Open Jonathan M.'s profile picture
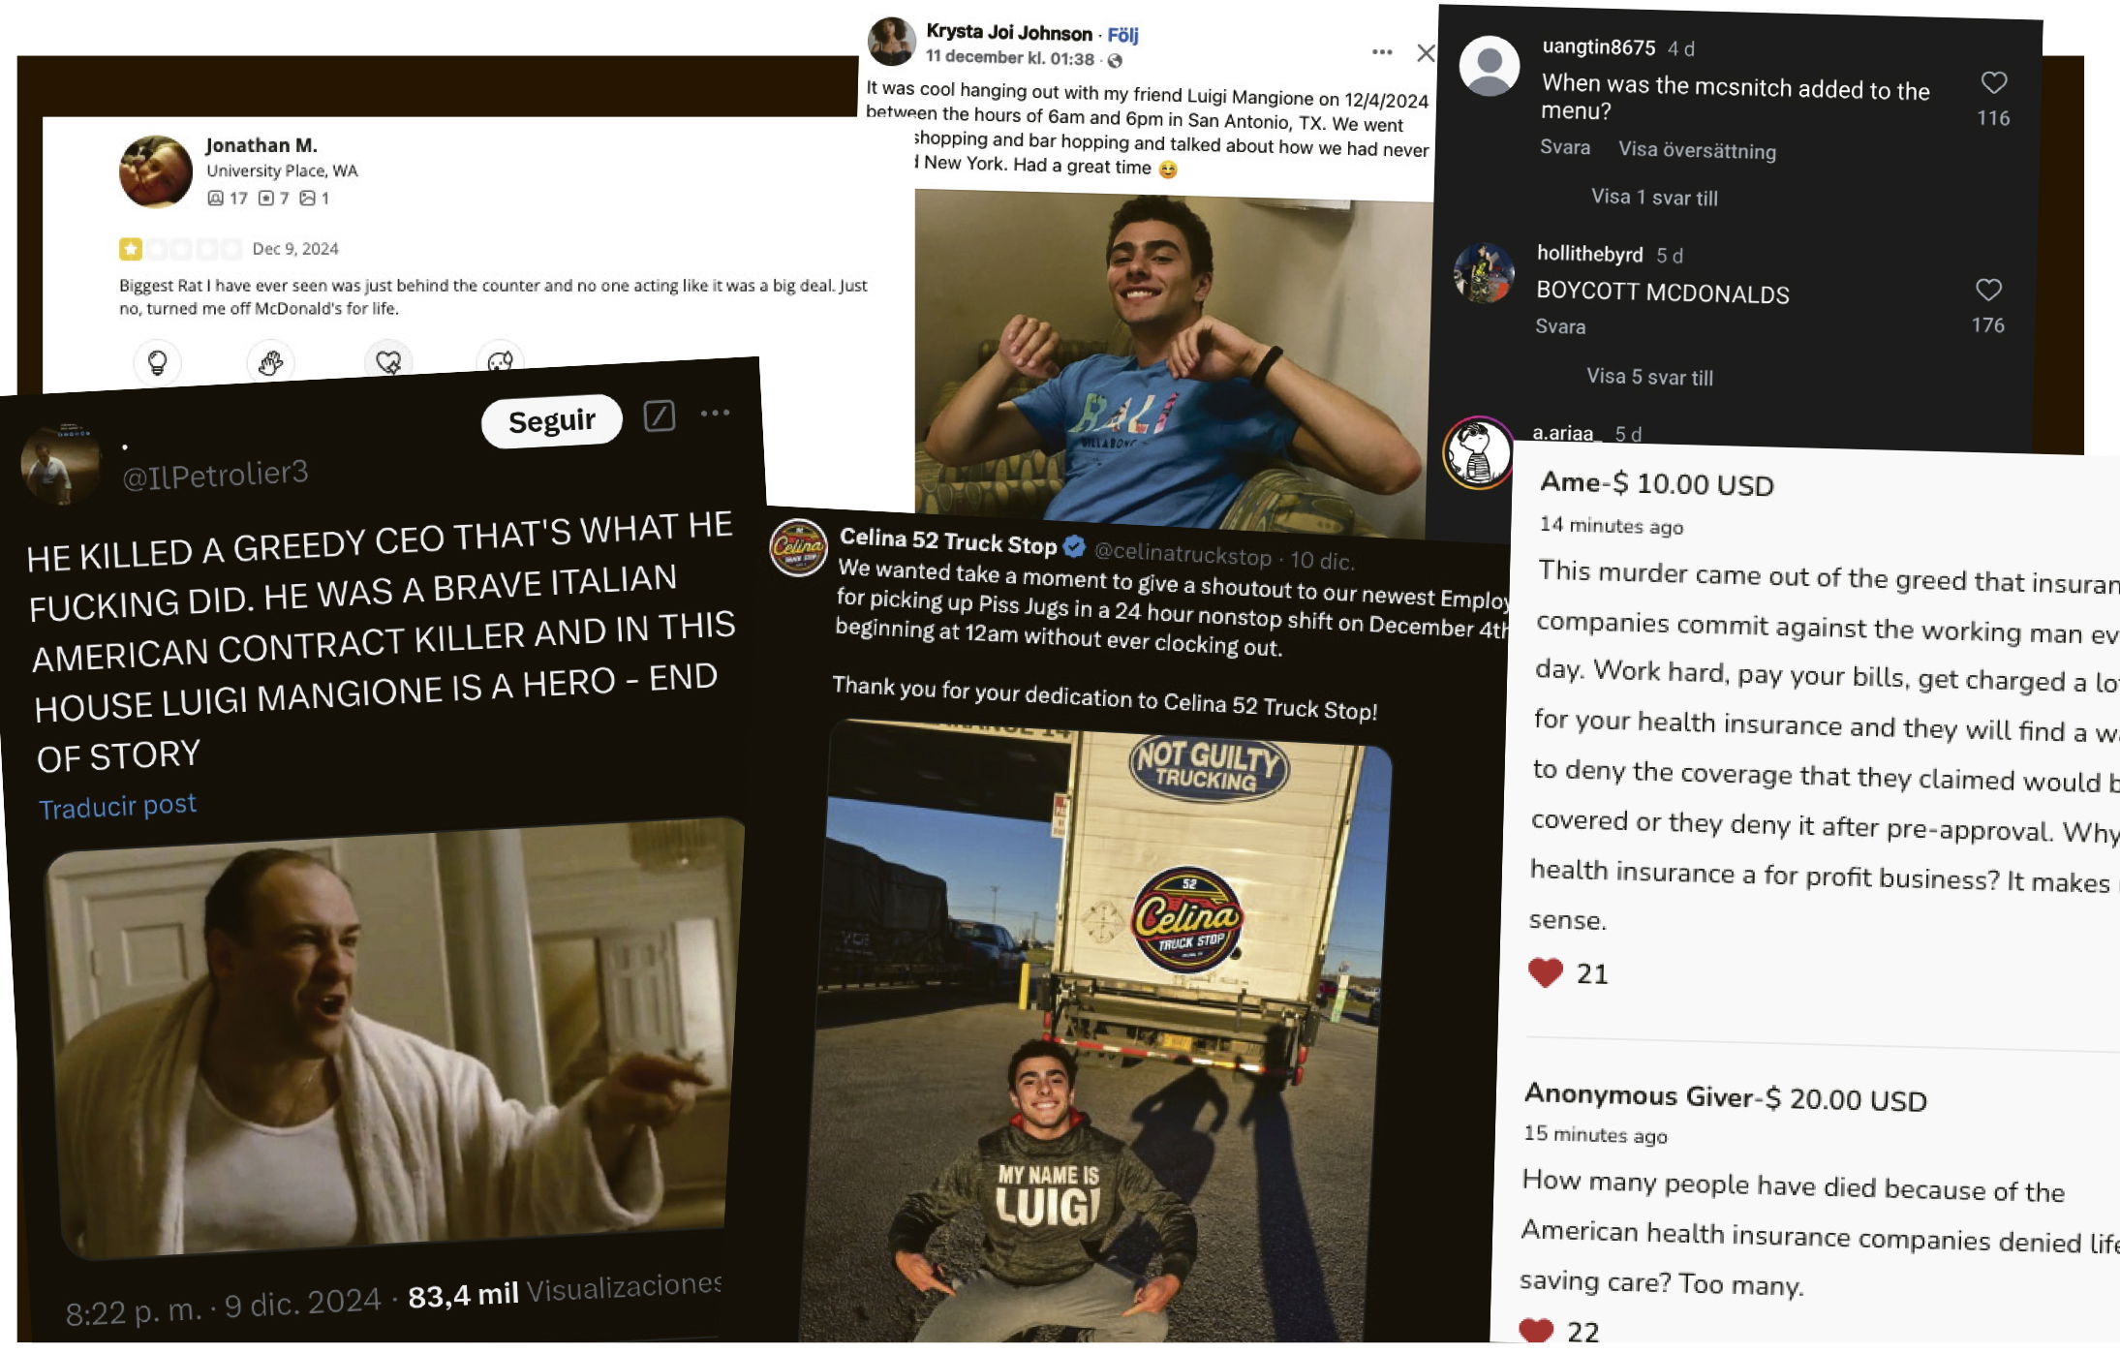The height and width of the screenshot is (1354, 2120). tap(156, 171)
